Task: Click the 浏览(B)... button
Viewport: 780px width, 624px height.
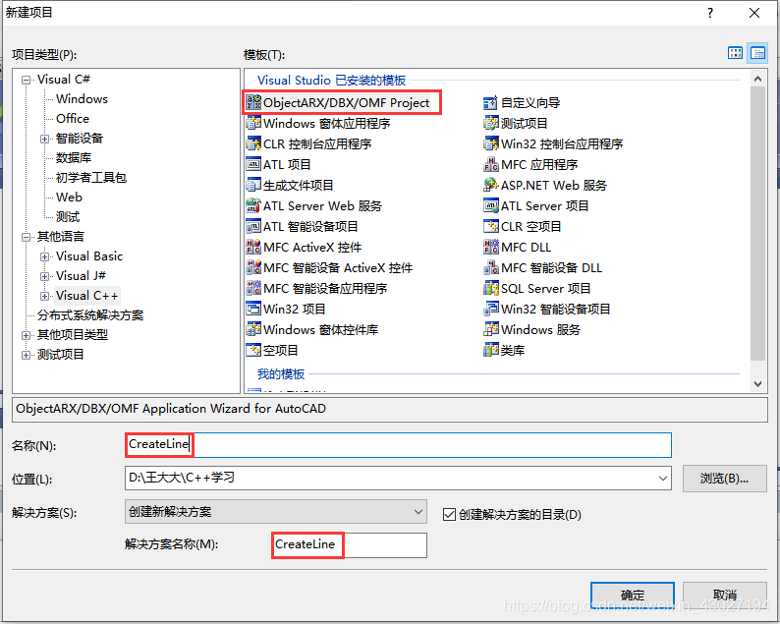Action: pyautogui.click(x=724, y=479)
